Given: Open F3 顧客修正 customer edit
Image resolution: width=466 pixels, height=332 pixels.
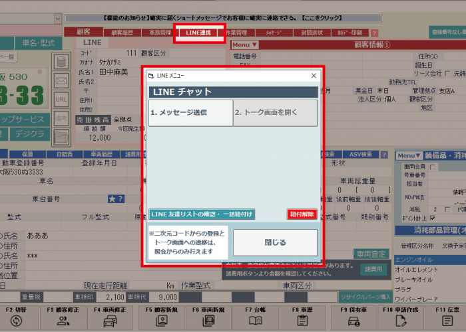Looking at the screenshot, I should (x=63, y=317).
